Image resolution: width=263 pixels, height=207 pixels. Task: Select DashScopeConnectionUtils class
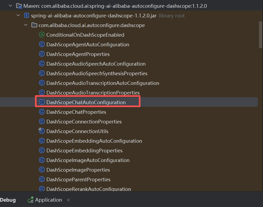pos(77,131)
